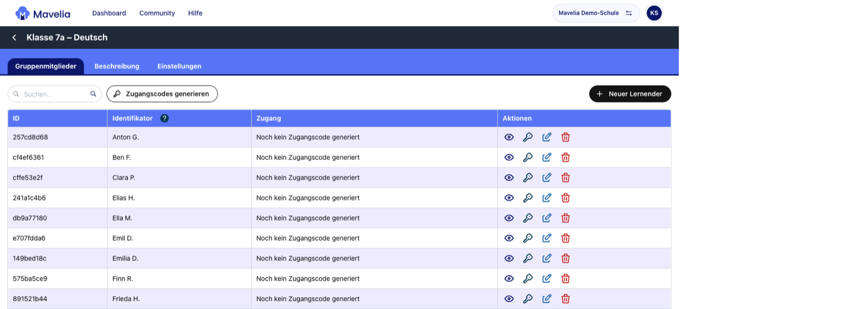Delete Emilia D. from the group
The width and height of the screenshot is (865, 309).
pyautogui.click(x=565, y=258)
